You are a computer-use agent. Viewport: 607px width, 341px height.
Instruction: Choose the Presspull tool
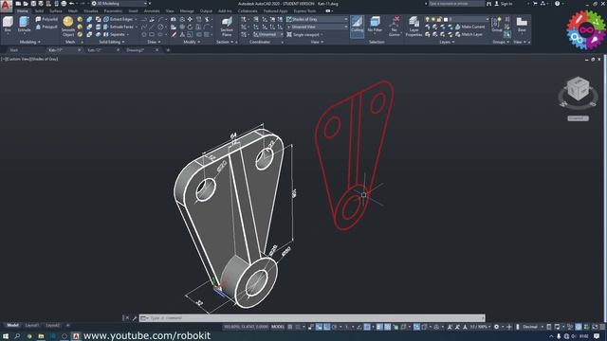pos(46,27)
